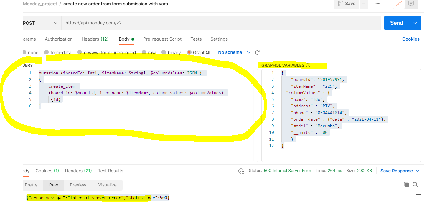Open response Cookies (1) tab
This screenshot has width=427, height=220.
[47, 171]
